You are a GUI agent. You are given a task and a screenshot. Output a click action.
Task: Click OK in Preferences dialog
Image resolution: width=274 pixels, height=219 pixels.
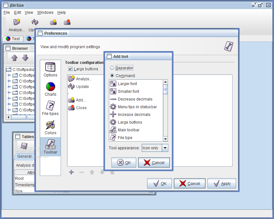tap(159, 183)
